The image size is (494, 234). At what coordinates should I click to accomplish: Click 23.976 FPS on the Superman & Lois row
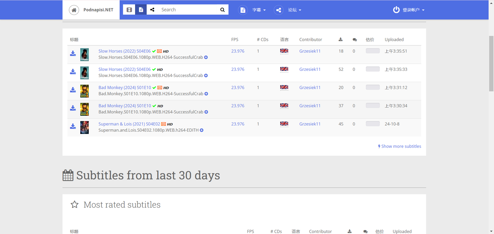(x=238, y=124)
